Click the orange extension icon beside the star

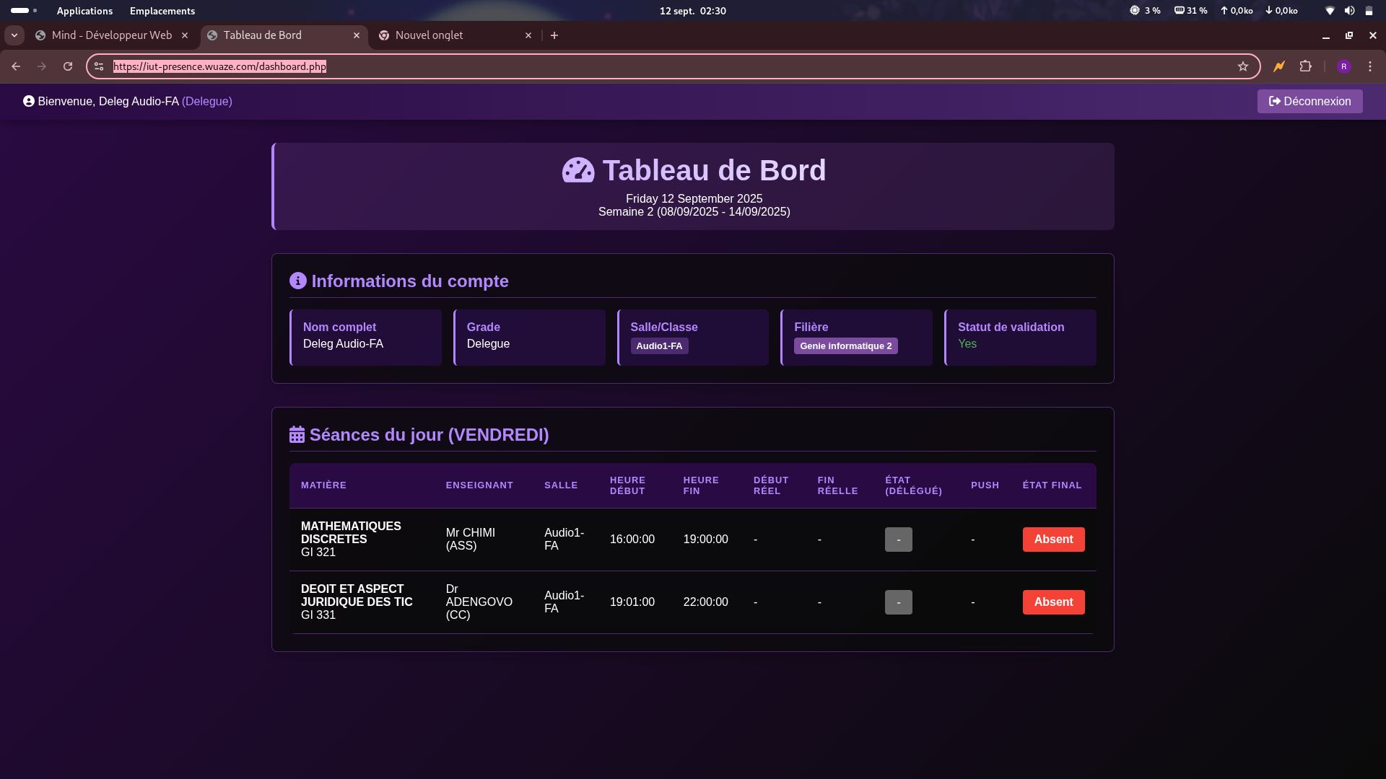tap(1278, 66)
